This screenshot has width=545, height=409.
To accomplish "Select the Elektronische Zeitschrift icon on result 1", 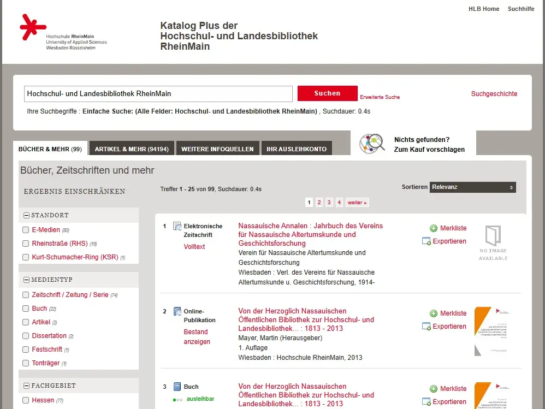I will coord(176,226).
